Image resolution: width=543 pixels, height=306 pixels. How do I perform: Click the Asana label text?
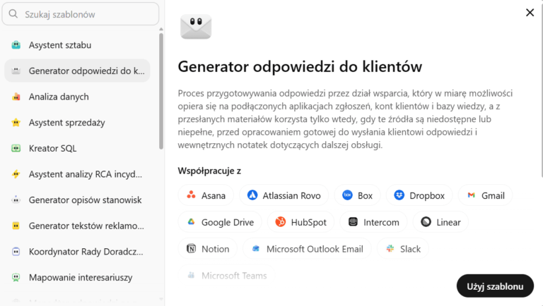click(x=214, y=195)
